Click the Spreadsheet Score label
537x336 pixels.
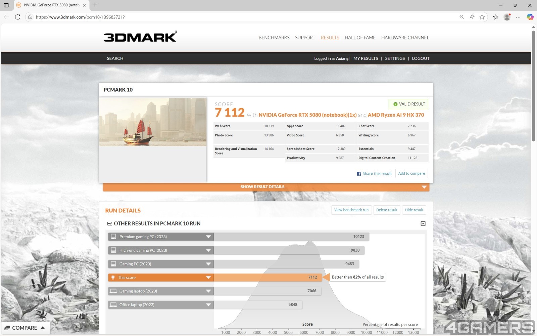tap(300, 149)
